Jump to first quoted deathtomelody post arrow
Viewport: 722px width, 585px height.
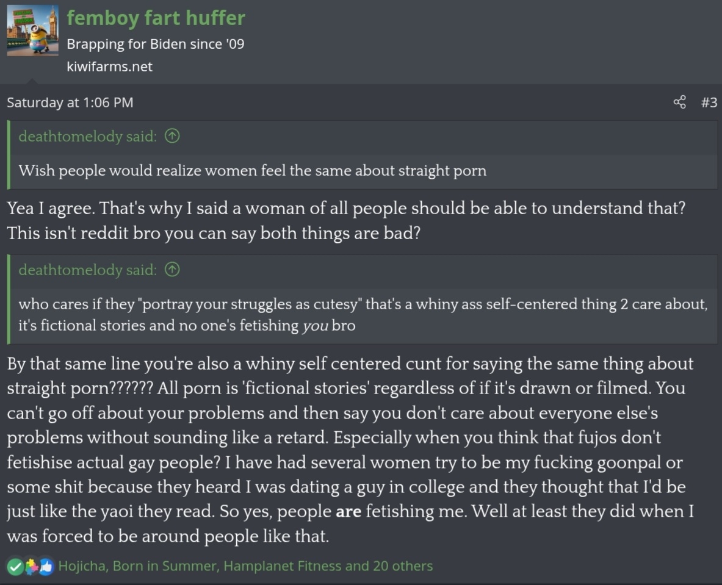172,136
